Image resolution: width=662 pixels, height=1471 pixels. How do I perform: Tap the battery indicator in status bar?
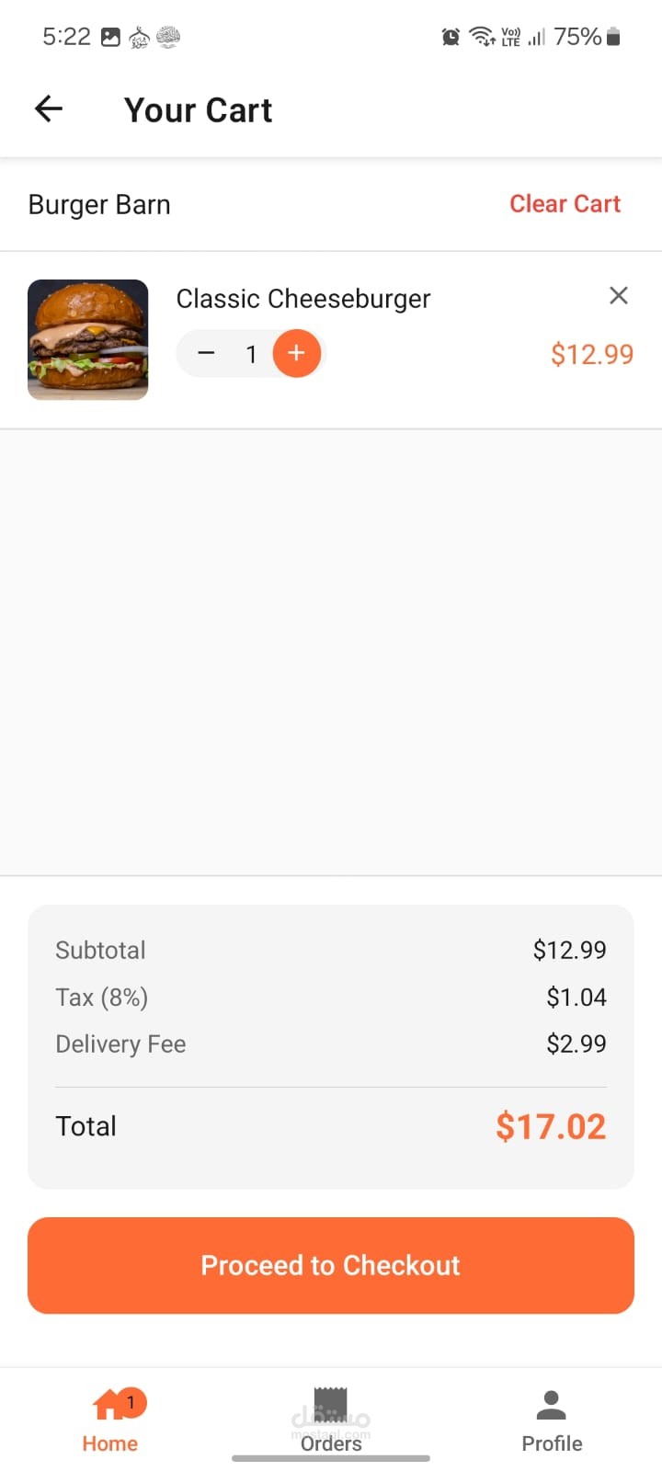[x=613, y=37]
